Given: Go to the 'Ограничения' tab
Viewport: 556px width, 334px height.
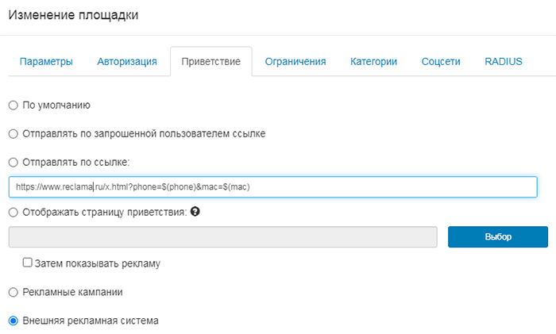Looking at the screenshot, I should tap(295, 62).
